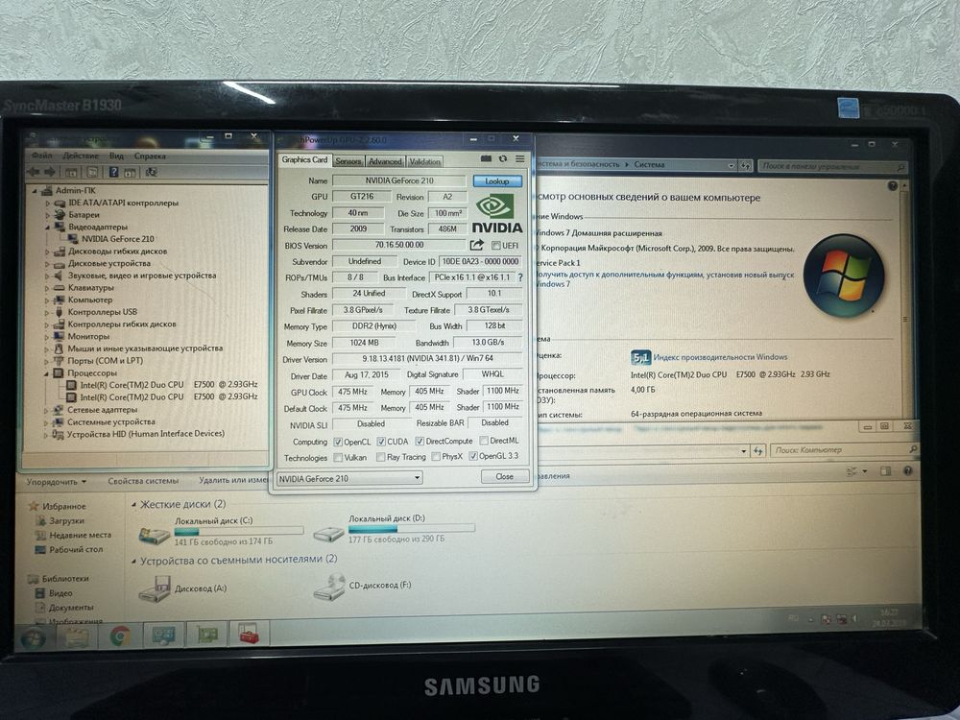
Task: Click the green graphics card taskbar icon
Action: tap(207, 635)
